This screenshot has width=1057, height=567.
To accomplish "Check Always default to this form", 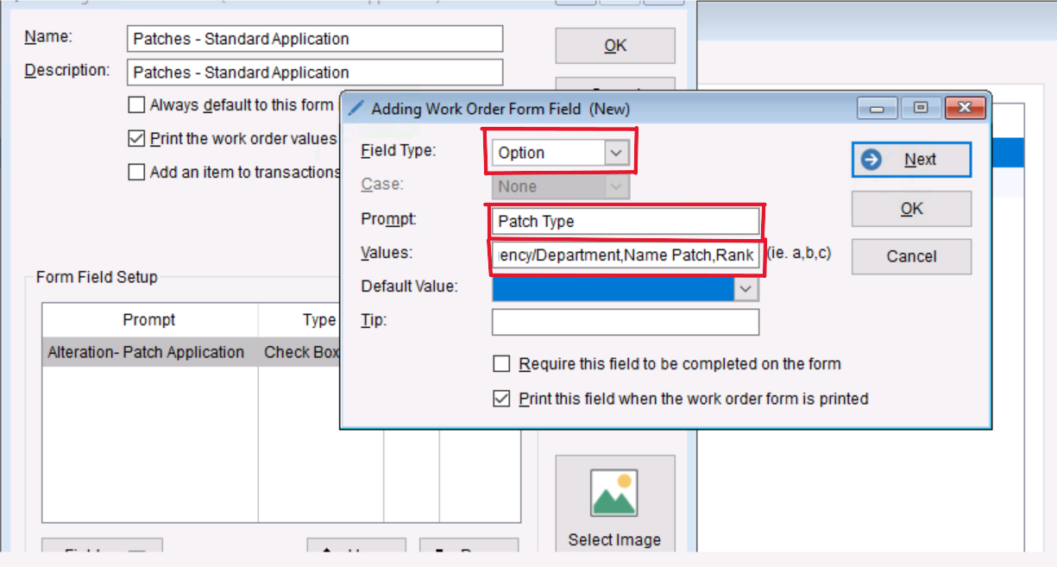I will pos(136,105).
